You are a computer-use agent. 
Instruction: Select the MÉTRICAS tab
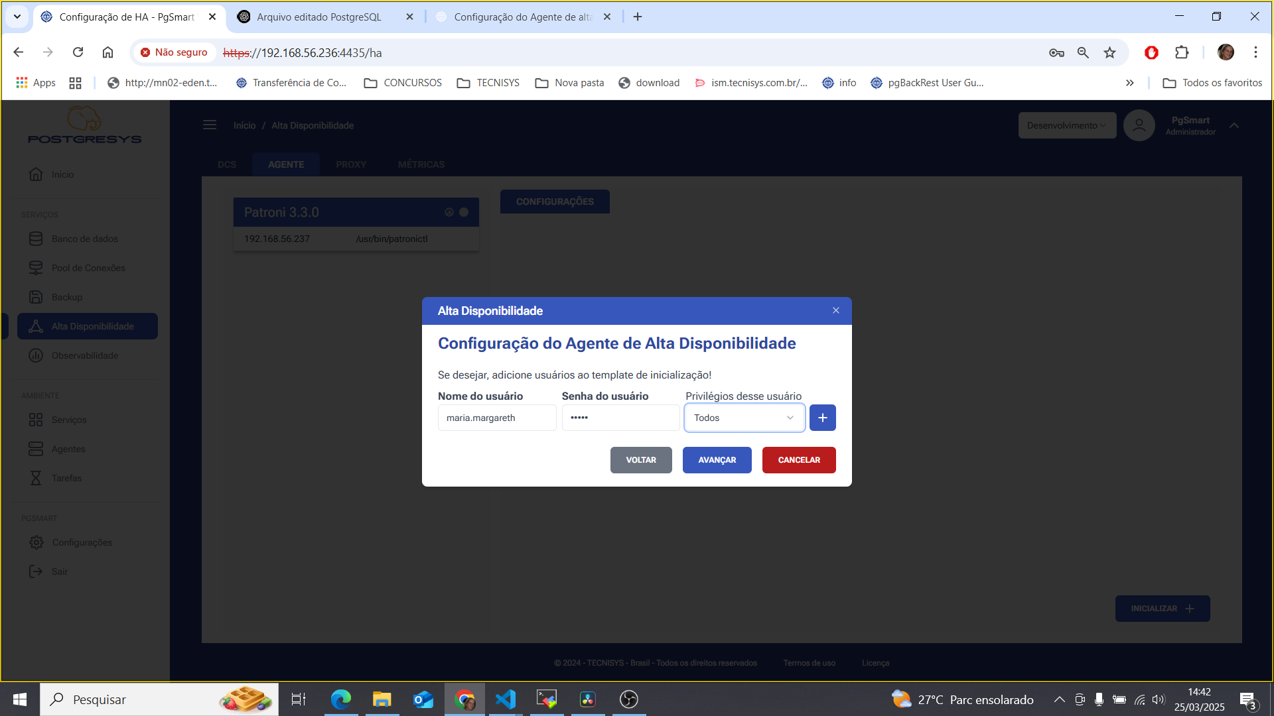[x=421, y=164]
